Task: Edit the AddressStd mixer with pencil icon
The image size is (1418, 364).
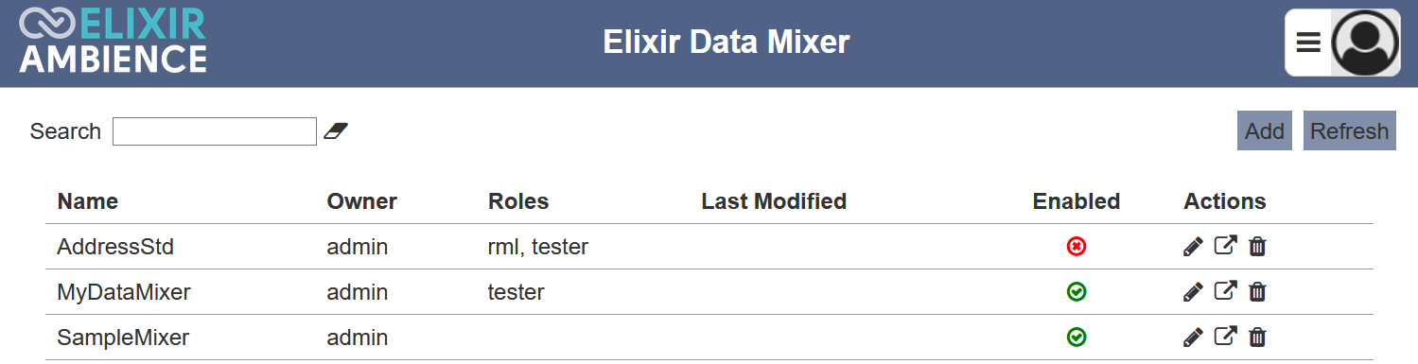Action: click(1194, 247)
